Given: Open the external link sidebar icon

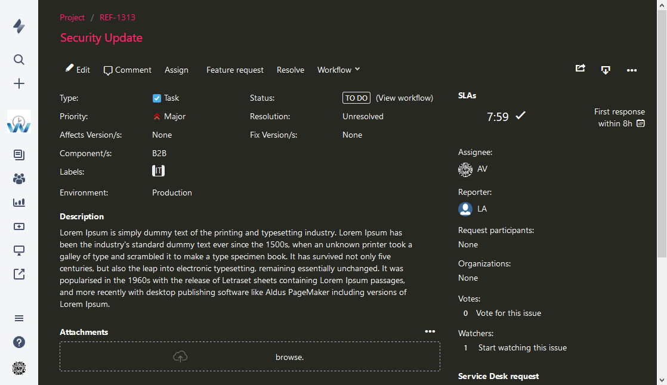Looking at the screenshot, I should pyautogui.click(x=18, y=274).
